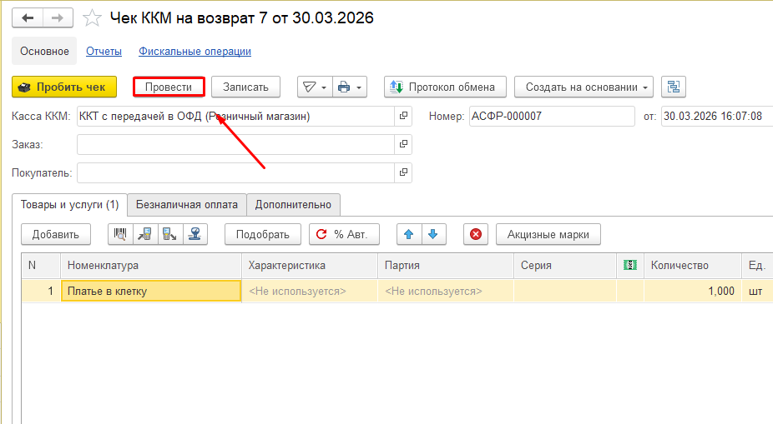This screenshot has height=424, width=773.
Task: Click the Партия column header
Action: pyautogui.click(x=446, y=266)
